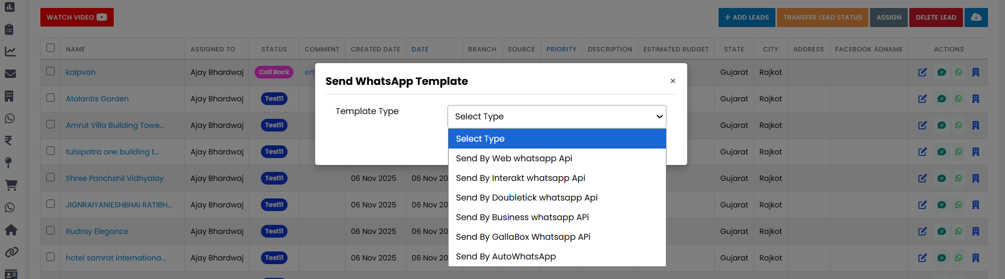Image resolution: width=1005 pixels, height=279 pixels.
Task: Edit the hotel samrat international lead
Action: click(x=923, y=258)
